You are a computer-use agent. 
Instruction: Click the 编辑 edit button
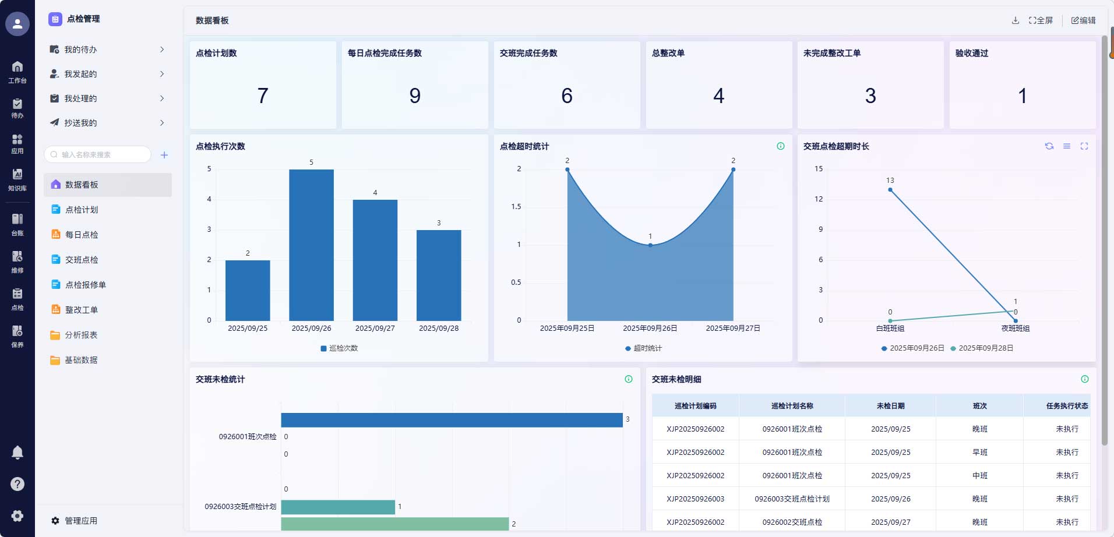1083,20
